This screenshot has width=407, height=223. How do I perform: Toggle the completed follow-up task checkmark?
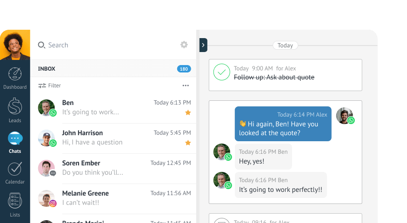click(221, 72)
